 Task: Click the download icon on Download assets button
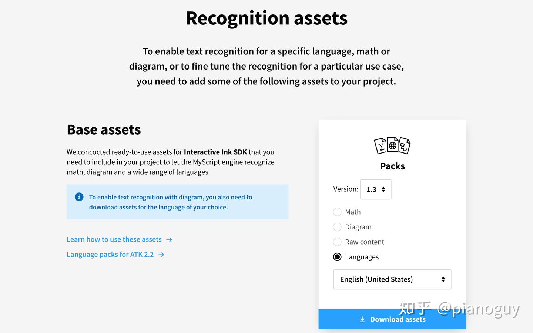[x=362, y=319]
